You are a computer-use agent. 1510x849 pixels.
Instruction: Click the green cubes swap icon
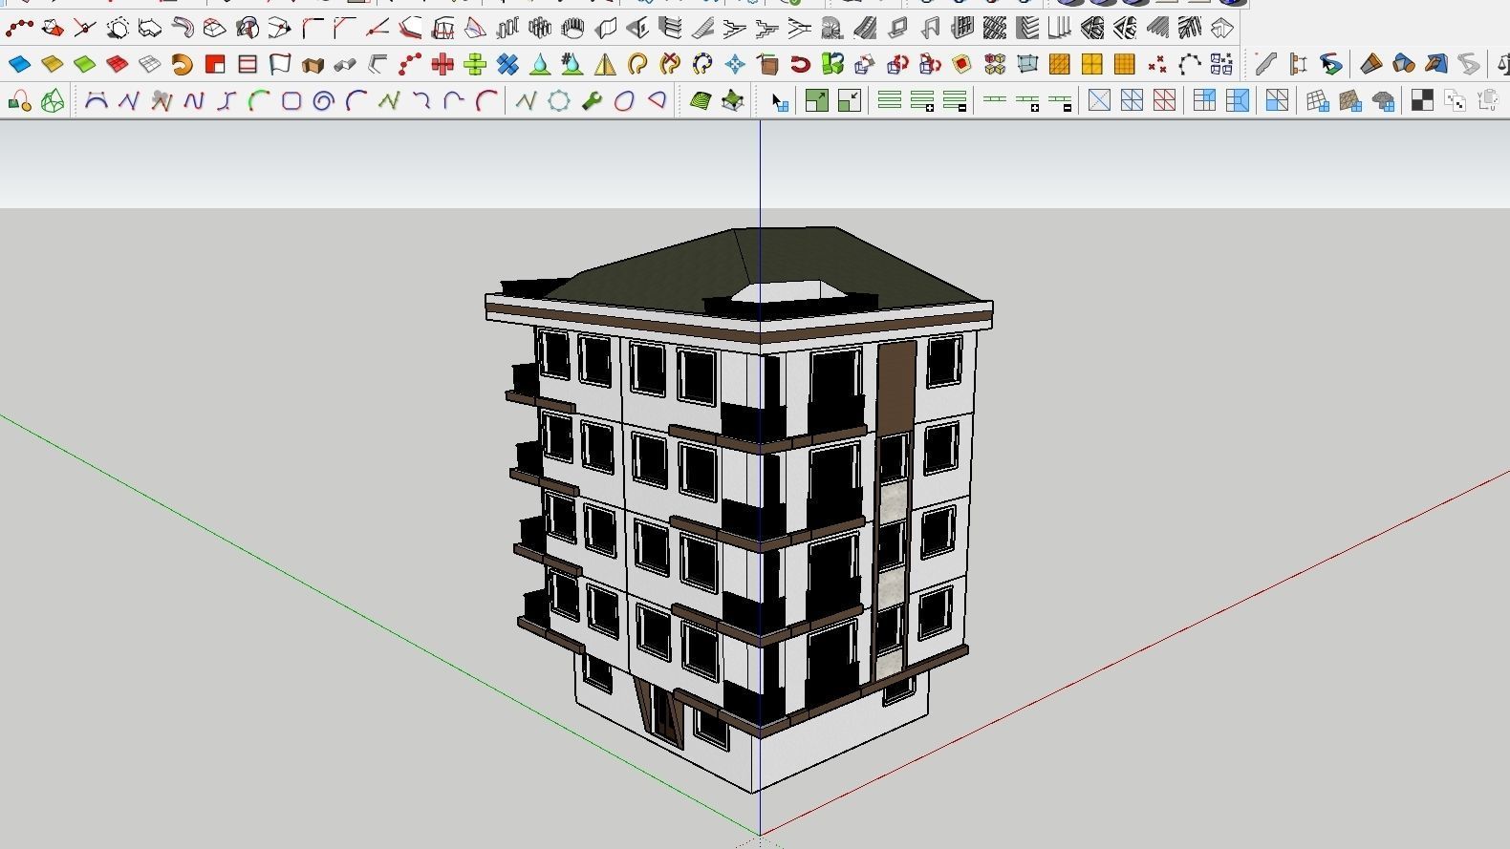coord(832,64)
